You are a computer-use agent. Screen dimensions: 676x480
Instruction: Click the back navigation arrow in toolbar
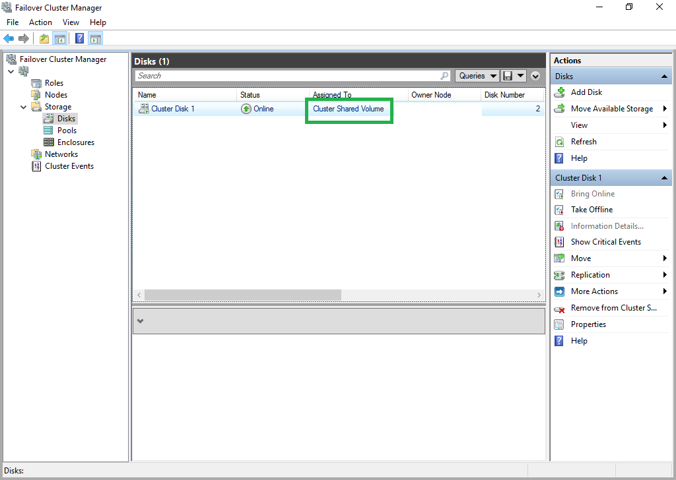8,38
